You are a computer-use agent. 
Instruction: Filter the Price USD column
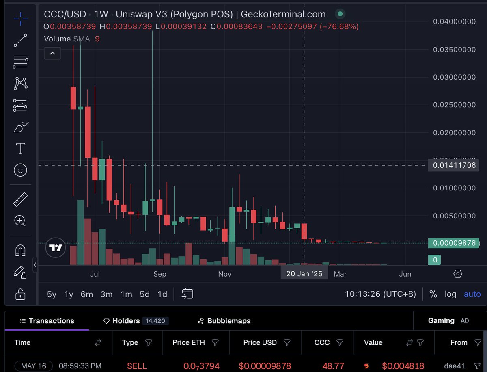click(287, 343)
